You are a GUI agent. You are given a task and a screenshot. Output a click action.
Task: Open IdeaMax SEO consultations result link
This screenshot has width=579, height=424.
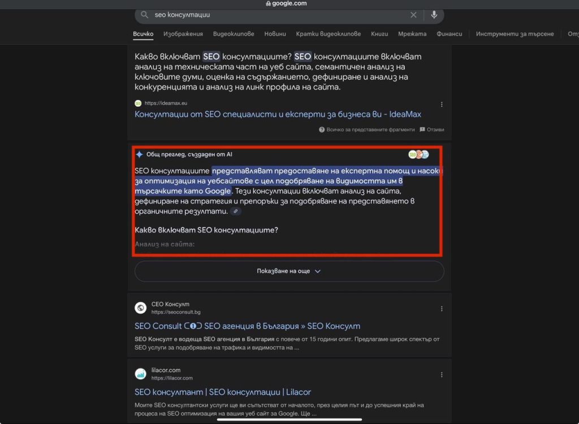coord(278,114)
